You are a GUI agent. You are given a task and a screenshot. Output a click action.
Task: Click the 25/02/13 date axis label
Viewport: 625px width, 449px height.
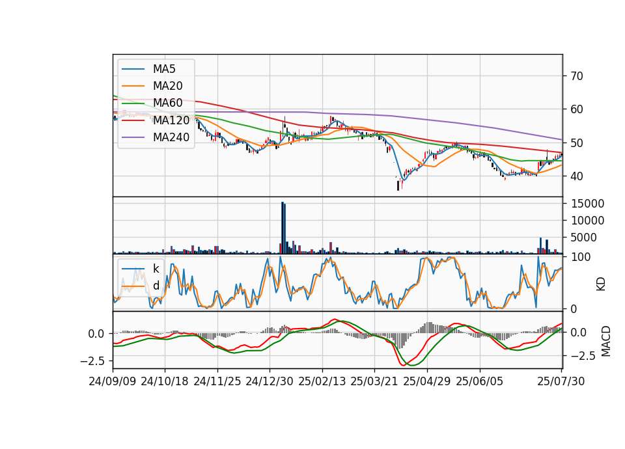322,381
